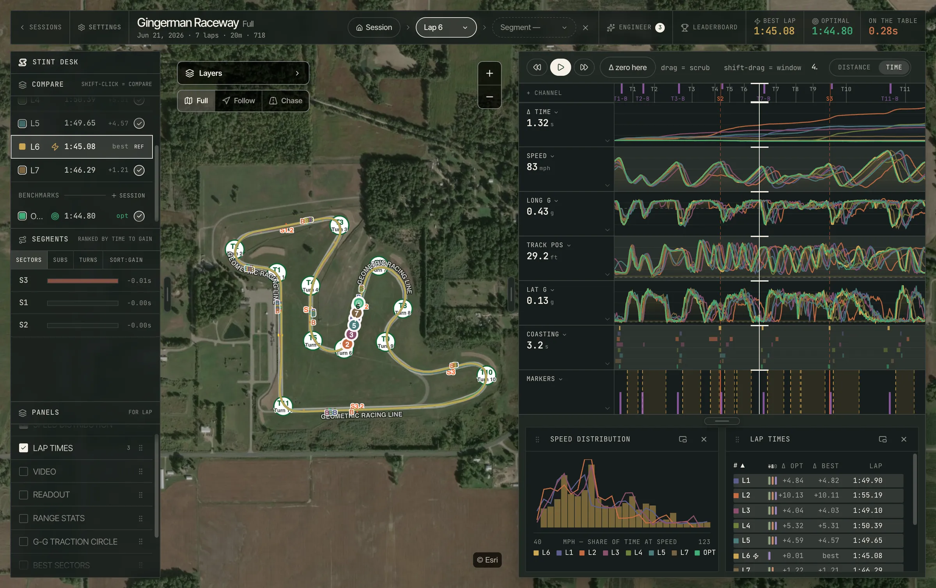Image resolution: width=936 pixels, height=588 pixels.
Task: Open the Segment dropdown
Action: tap(534, 27)
